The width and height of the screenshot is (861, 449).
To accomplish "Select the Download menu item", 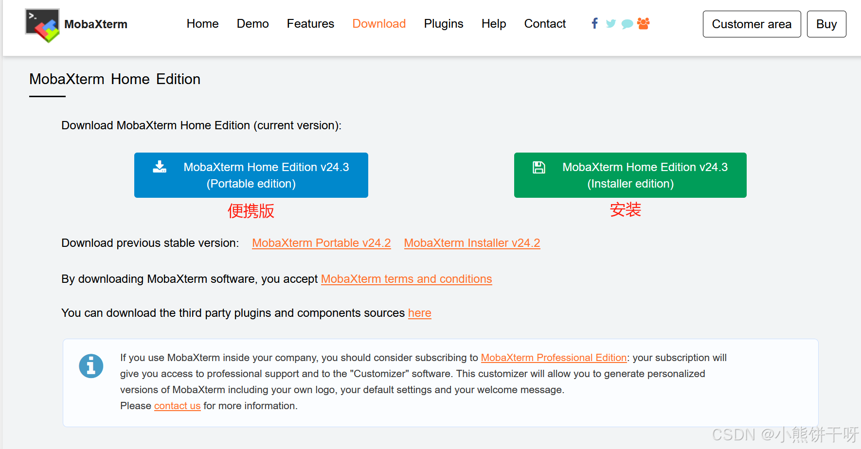I will coord(379,24).
